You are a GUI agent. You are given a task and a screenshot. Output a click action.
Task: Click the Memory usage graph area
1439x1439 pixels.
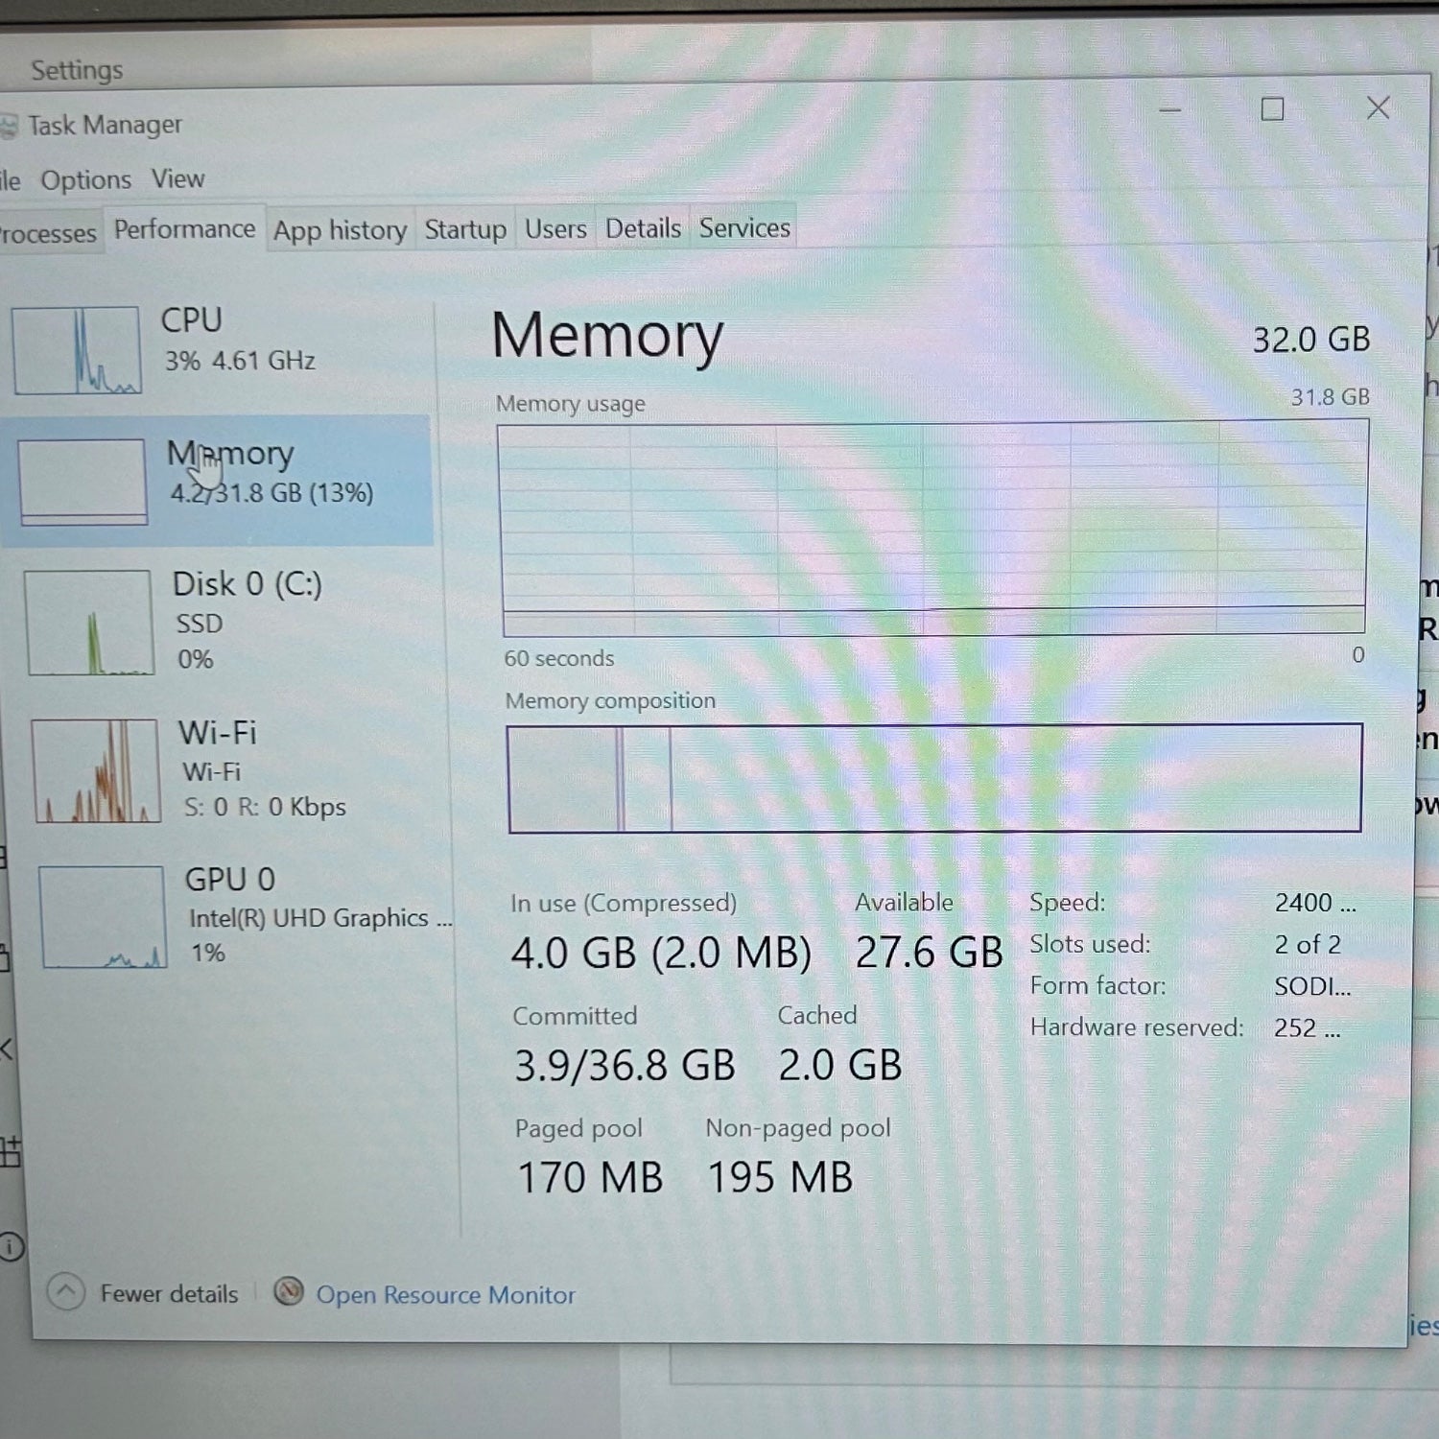coord(932,528)
